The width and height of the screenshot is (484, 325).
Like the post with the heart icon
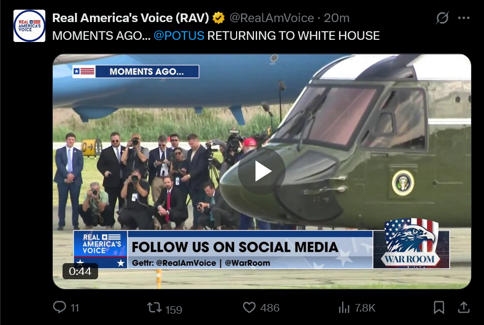(249, 307)
